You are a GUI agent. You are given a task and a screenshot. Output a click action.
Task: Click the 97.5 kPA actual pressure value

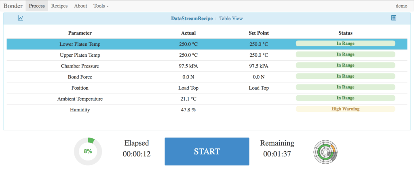click(x=188, y=66)
